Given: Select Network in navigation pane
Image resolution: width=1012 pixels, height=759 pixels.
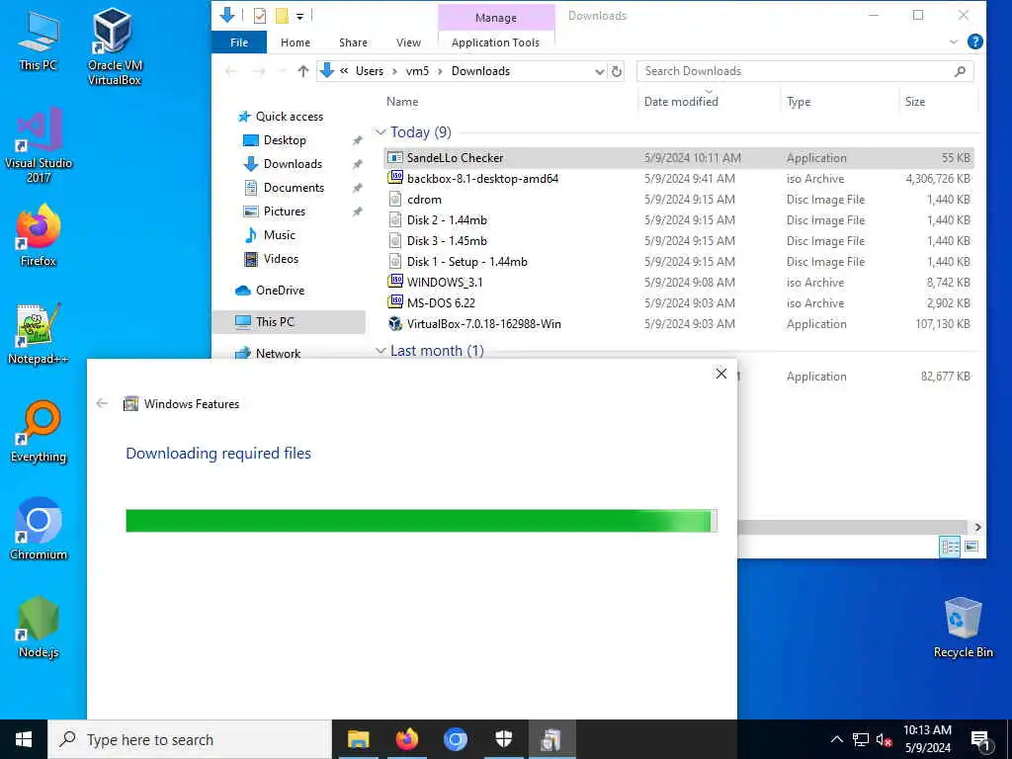Looking at the screenshot, I should coord(278,353).
